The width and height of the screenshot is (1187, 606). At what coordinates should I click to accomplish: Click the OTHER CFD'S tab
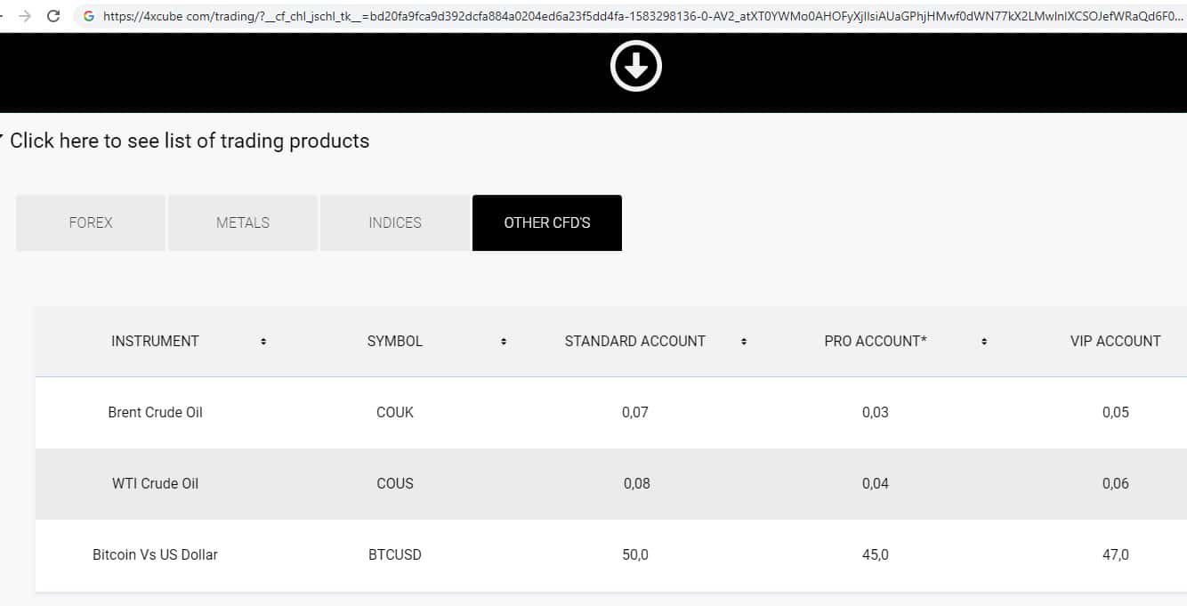[x=547, y=222]
